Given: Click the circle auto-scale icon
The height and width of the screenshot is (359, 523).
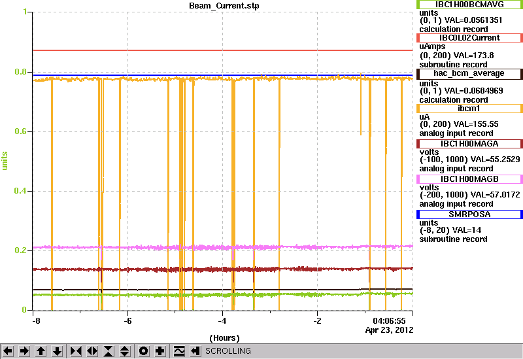Looking at the screenshot, I should pyautogui.click(x=143, y=351).
